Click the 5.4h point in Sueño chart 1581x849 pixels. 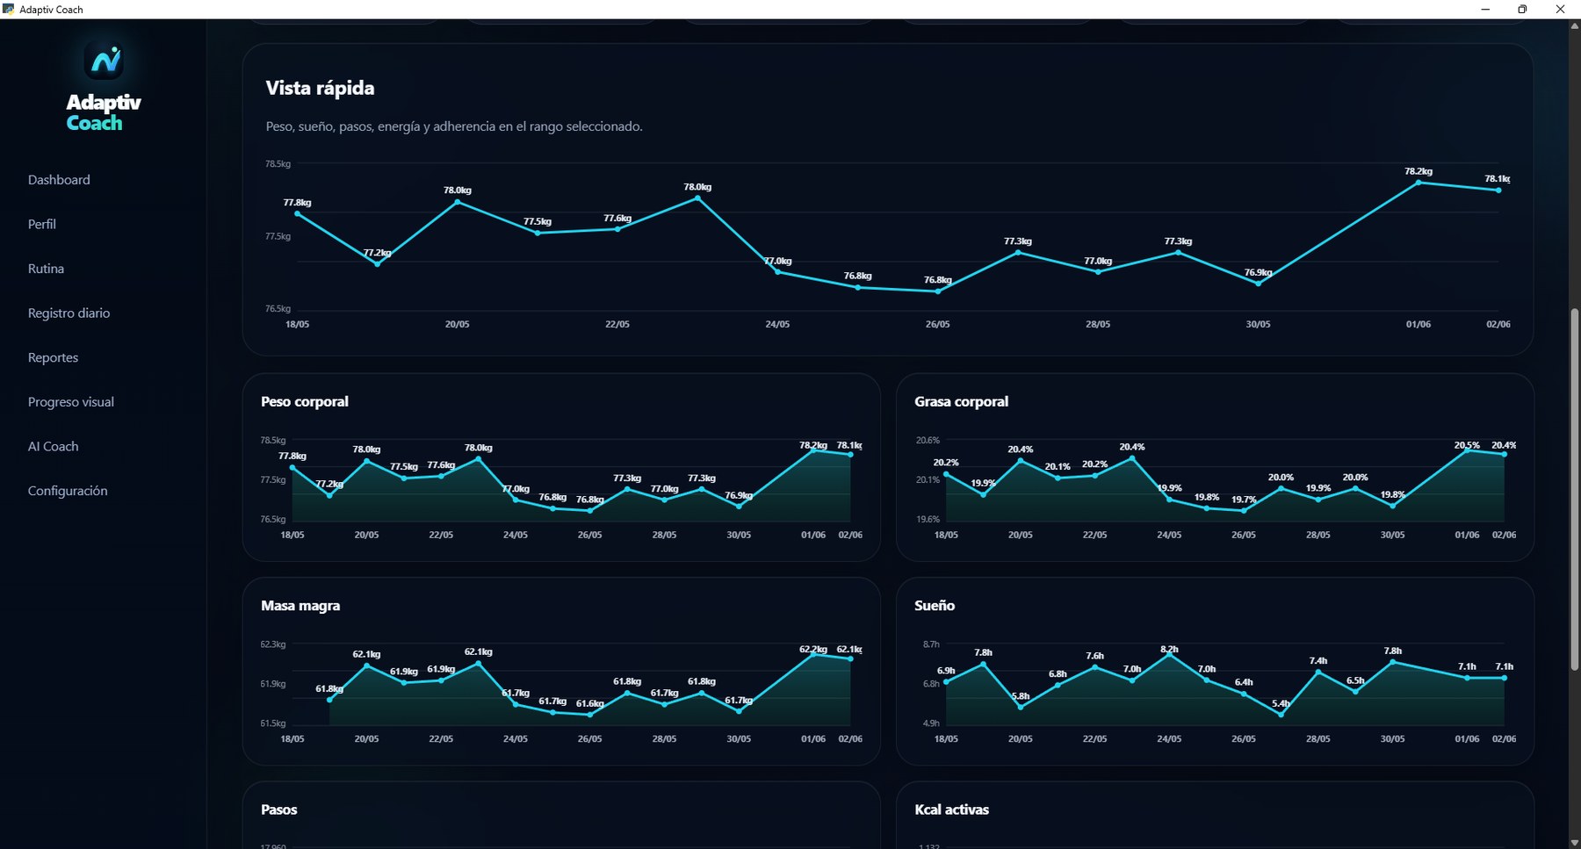point(1281,715)
